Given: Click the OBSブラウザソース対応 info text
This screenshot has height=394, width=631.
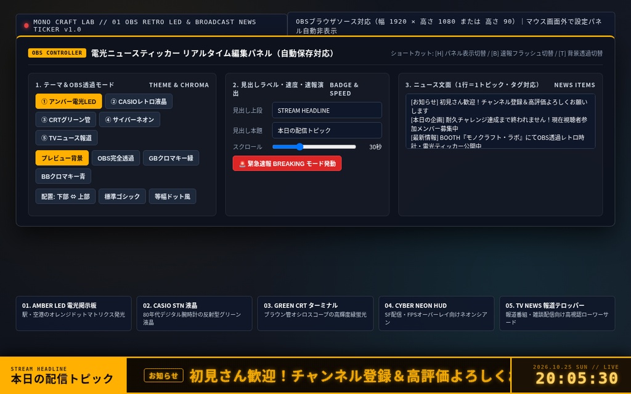Looking at the screenshot, I should [x=449, y=26].
